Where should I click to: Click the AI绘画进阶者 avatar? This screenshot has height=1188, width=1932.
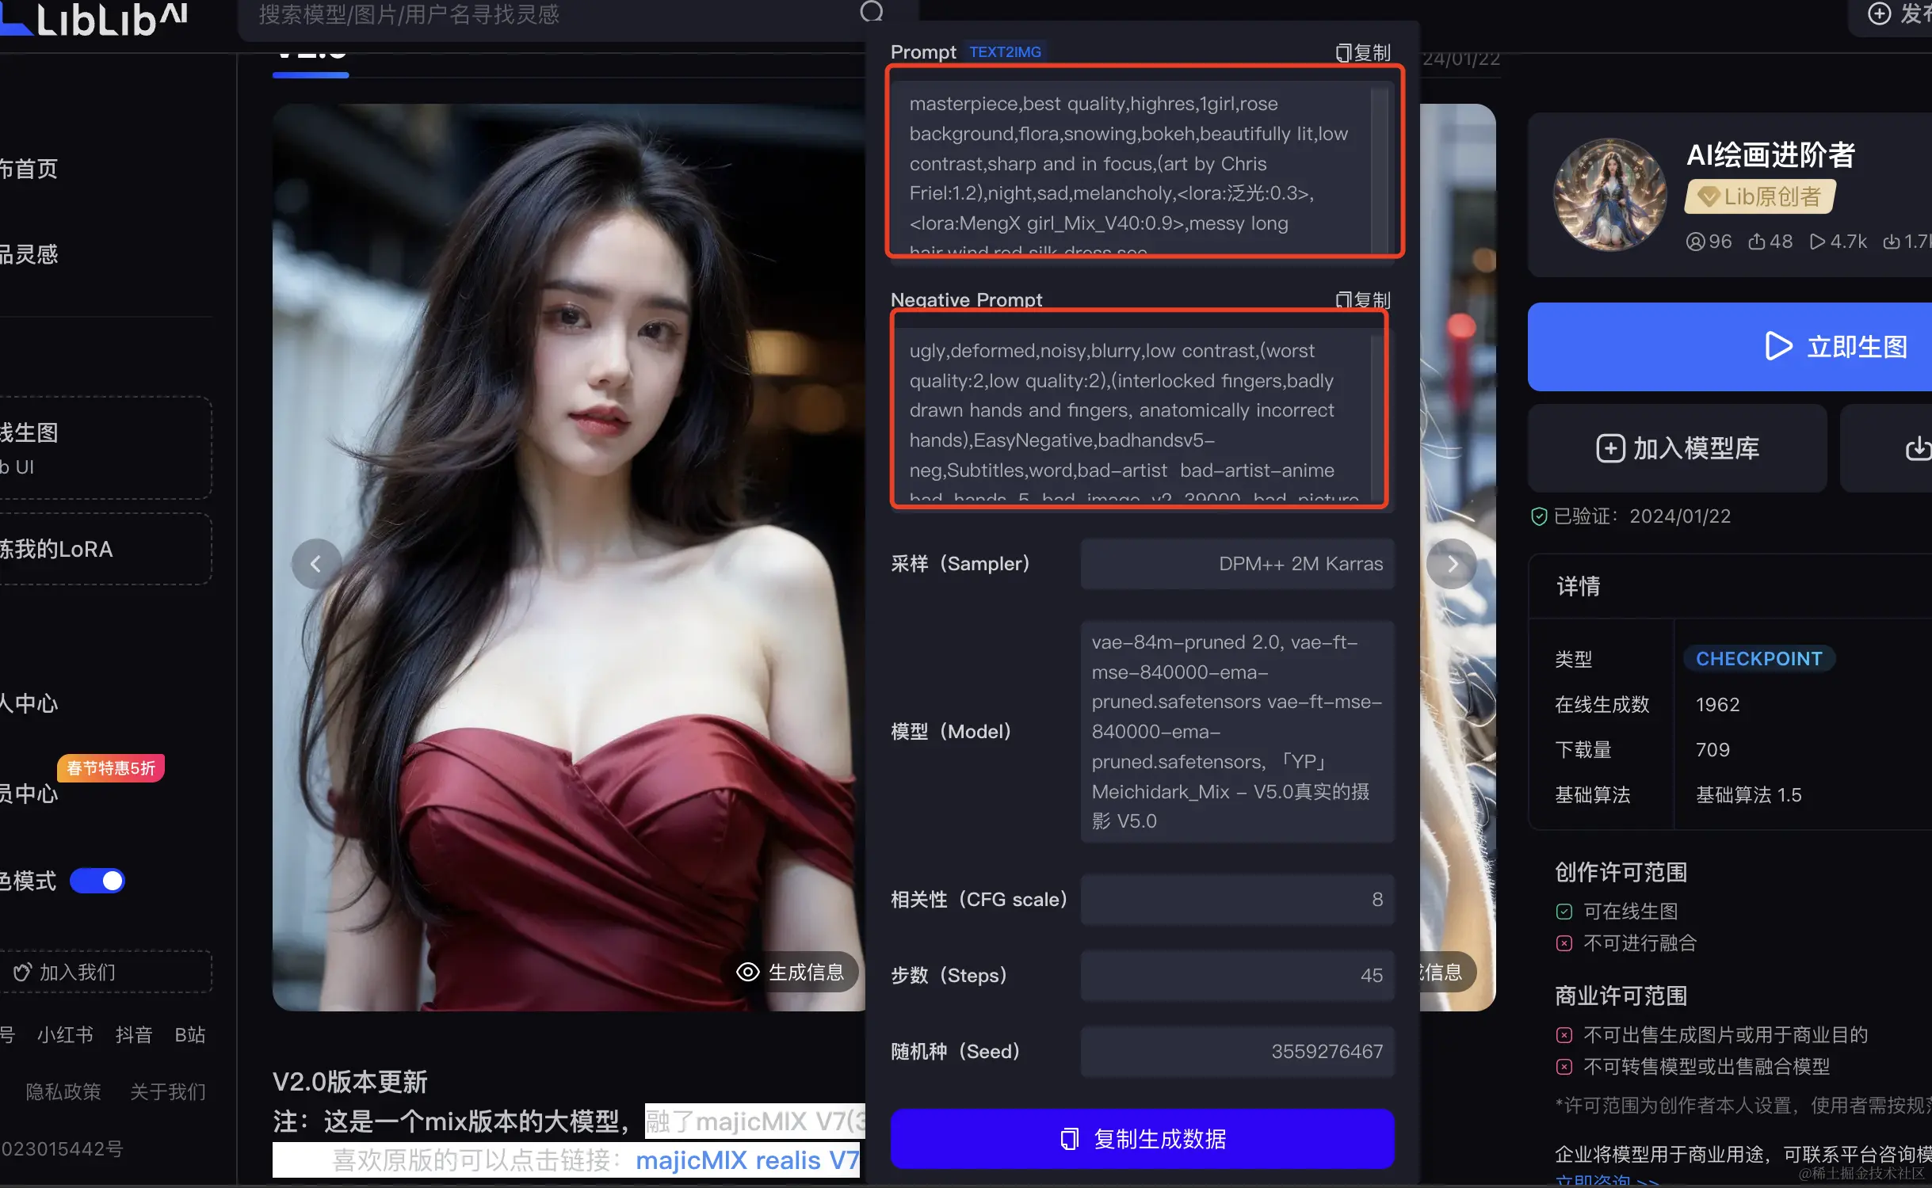tap(1609, 195)
